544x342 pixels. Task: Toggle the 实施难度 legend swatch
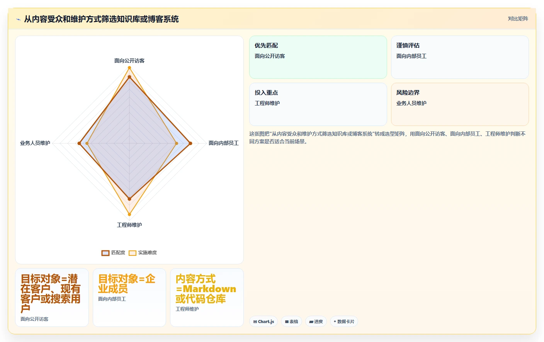pos(133,253)
